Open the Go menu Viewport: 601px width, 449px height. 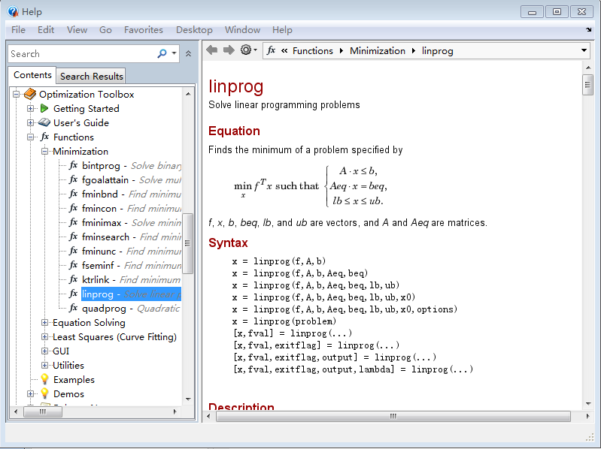(105, 30)
